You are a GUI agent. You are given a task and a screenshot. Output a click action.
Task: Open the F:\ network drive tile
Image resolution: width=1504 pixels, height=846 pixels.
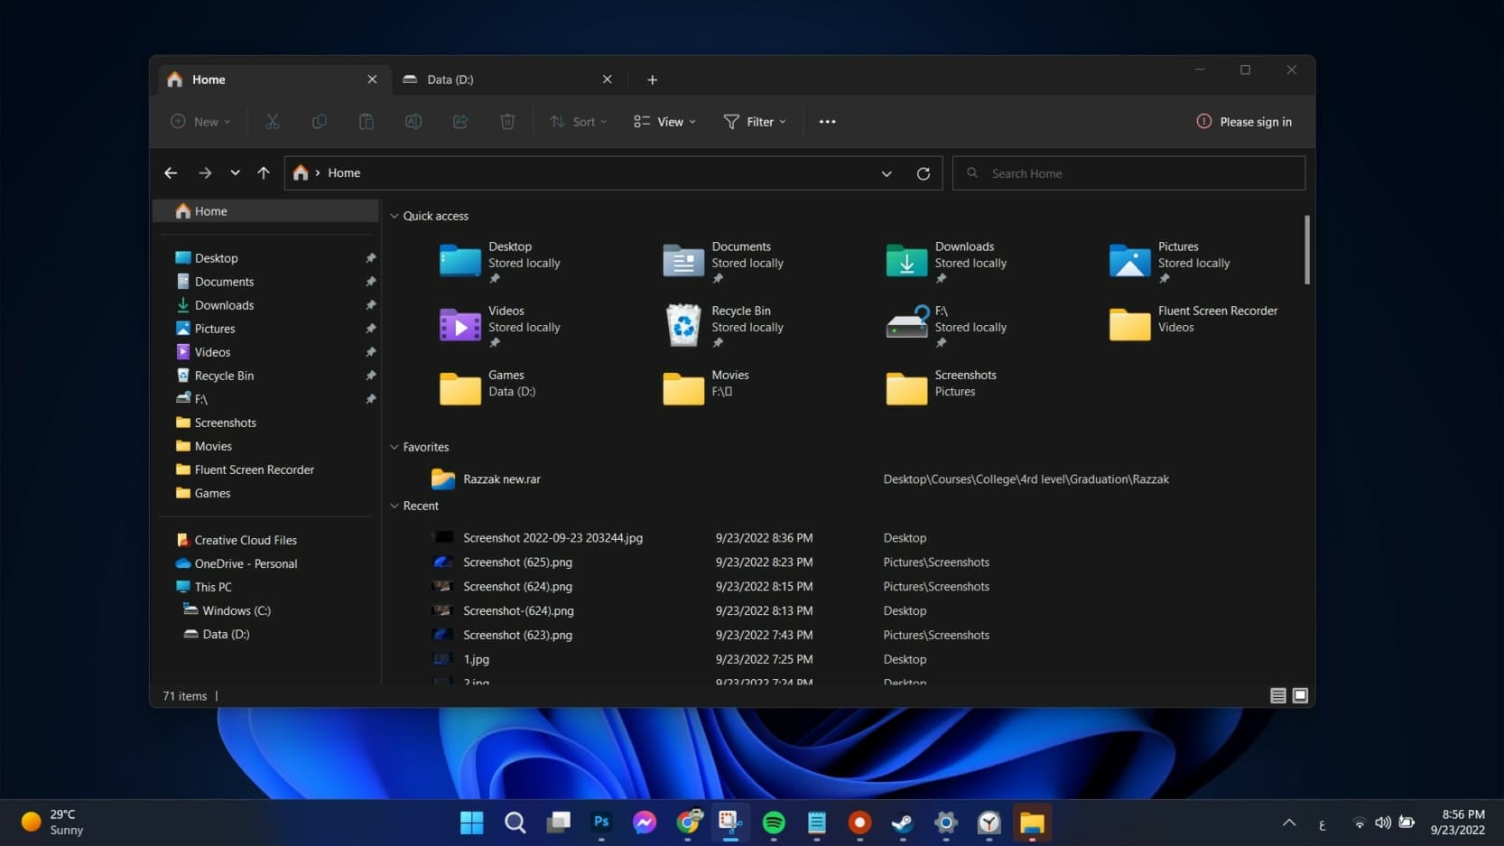947,327
